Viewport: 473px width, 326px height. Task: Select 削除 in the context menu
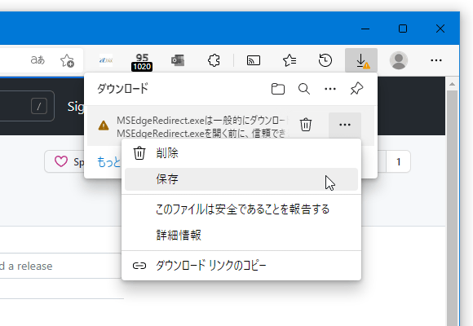coord(241,153)
